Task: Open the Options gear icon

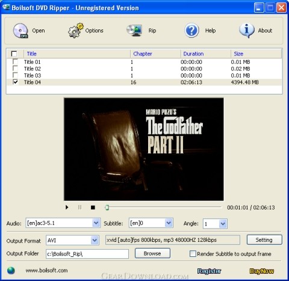Action: 75,31
